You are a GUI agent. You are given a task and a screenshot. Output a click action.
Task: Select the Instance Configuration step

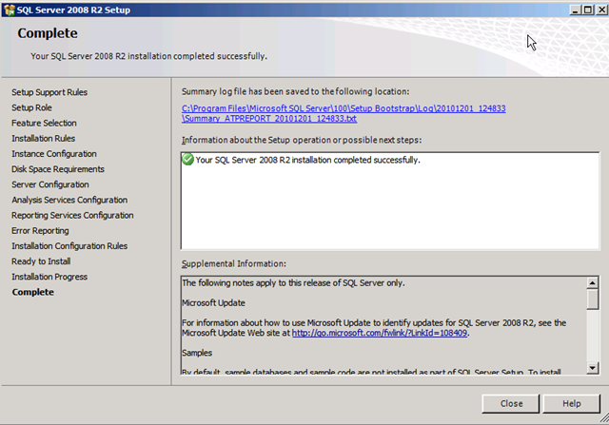[54, 154]
